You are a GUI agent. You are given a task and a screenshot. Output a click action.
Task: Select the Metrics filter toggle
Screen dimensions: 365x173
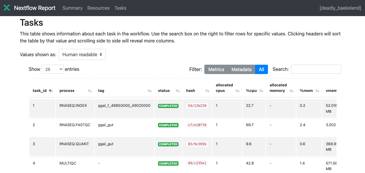click(216, 69)
